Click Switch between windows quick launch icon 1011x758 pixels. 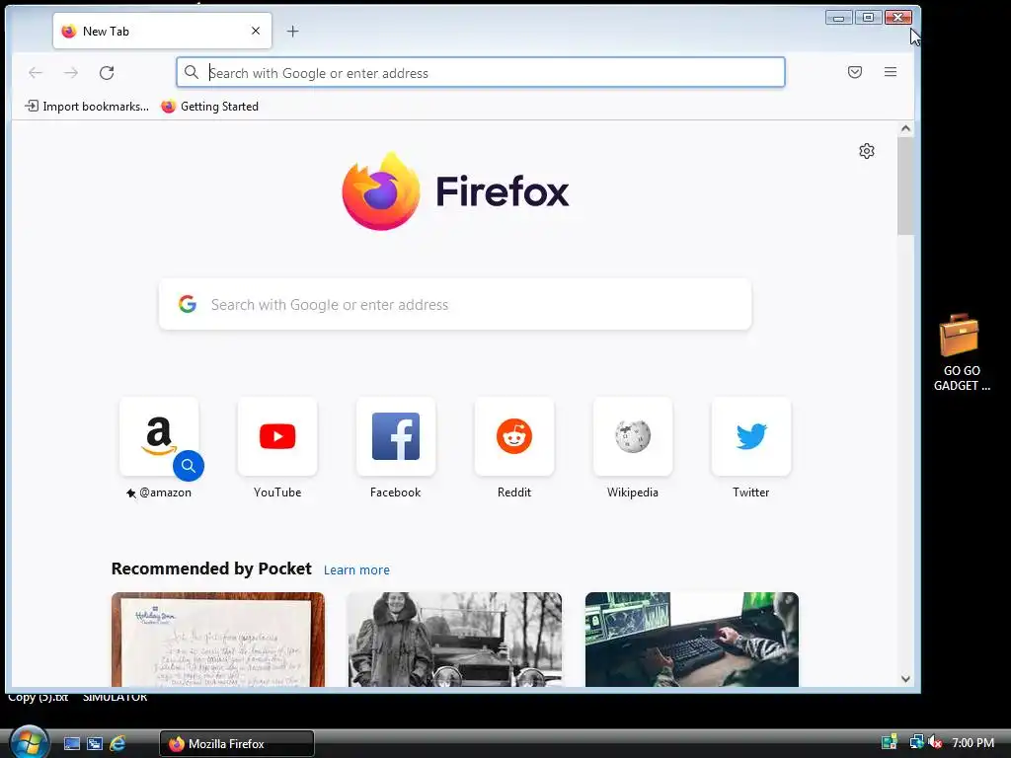point(95,744)
